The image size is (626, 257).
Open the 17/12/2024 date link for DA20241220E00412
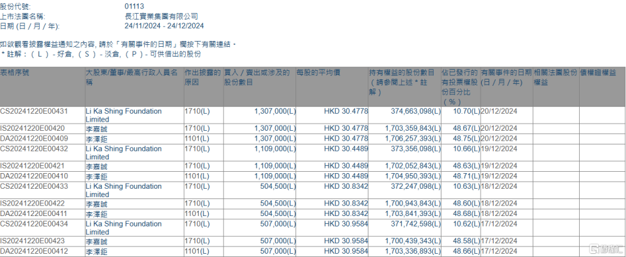click(x=499, y=251)
